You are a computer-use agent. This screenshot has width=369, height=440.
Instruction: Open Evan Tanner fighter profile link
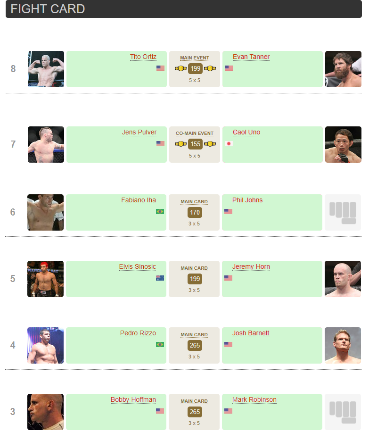[251, 57]
